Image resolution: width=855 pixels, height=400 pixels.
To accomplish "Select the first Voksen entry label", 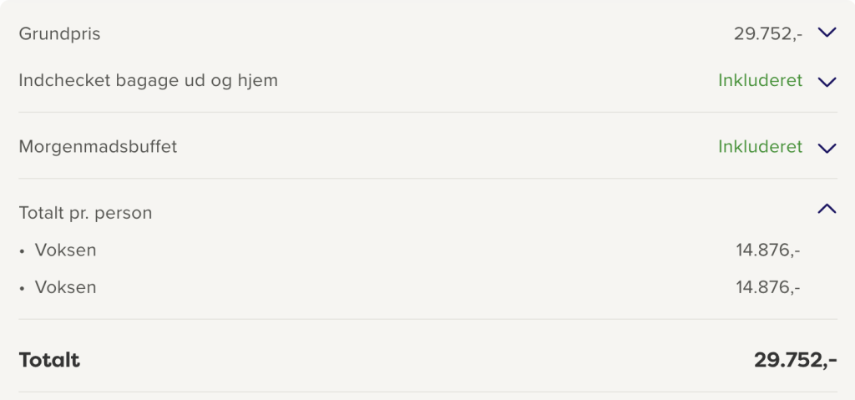I will pyautogui.click(x=65, y=251).
